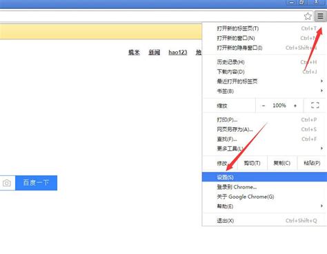Open 下载内容(D) menu item

pos(264,72)
